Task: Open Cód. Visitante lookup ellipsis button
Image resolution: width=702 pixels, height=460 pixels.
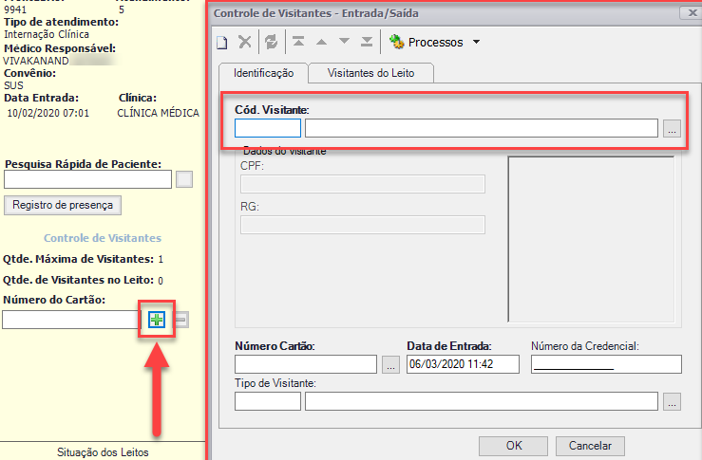Action: tap(672, 128)
